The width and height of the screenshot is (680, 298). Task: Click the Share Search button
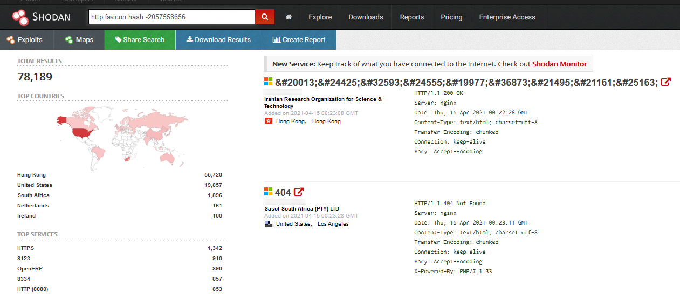pyautogui.click(x=140, y=40)
